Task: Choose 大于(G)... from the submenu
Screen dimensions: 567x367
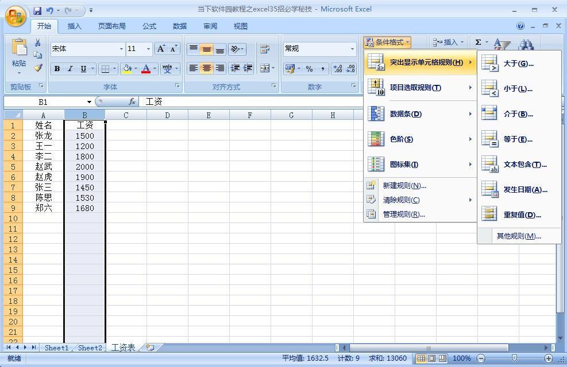Action: 518,64
